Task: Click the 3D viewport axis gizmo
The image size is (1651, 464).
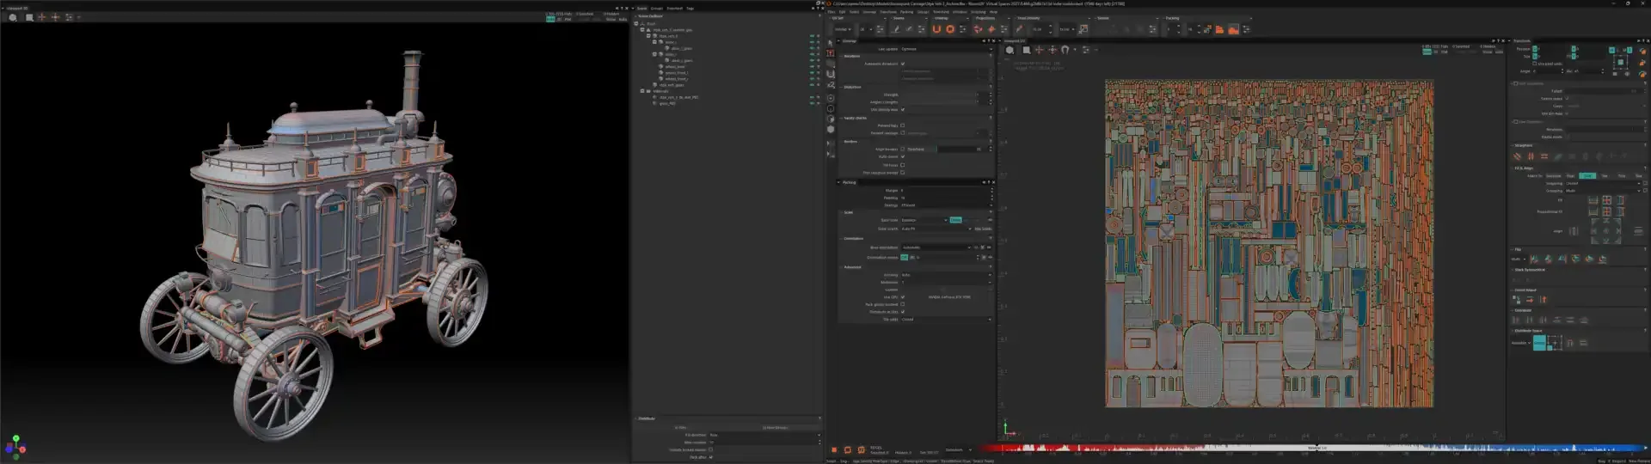Action: pyautogui.click(x=15, y=446)
